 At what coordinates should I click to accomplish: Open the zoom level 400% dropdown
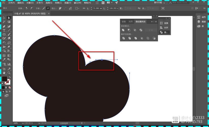pos(22,123)
